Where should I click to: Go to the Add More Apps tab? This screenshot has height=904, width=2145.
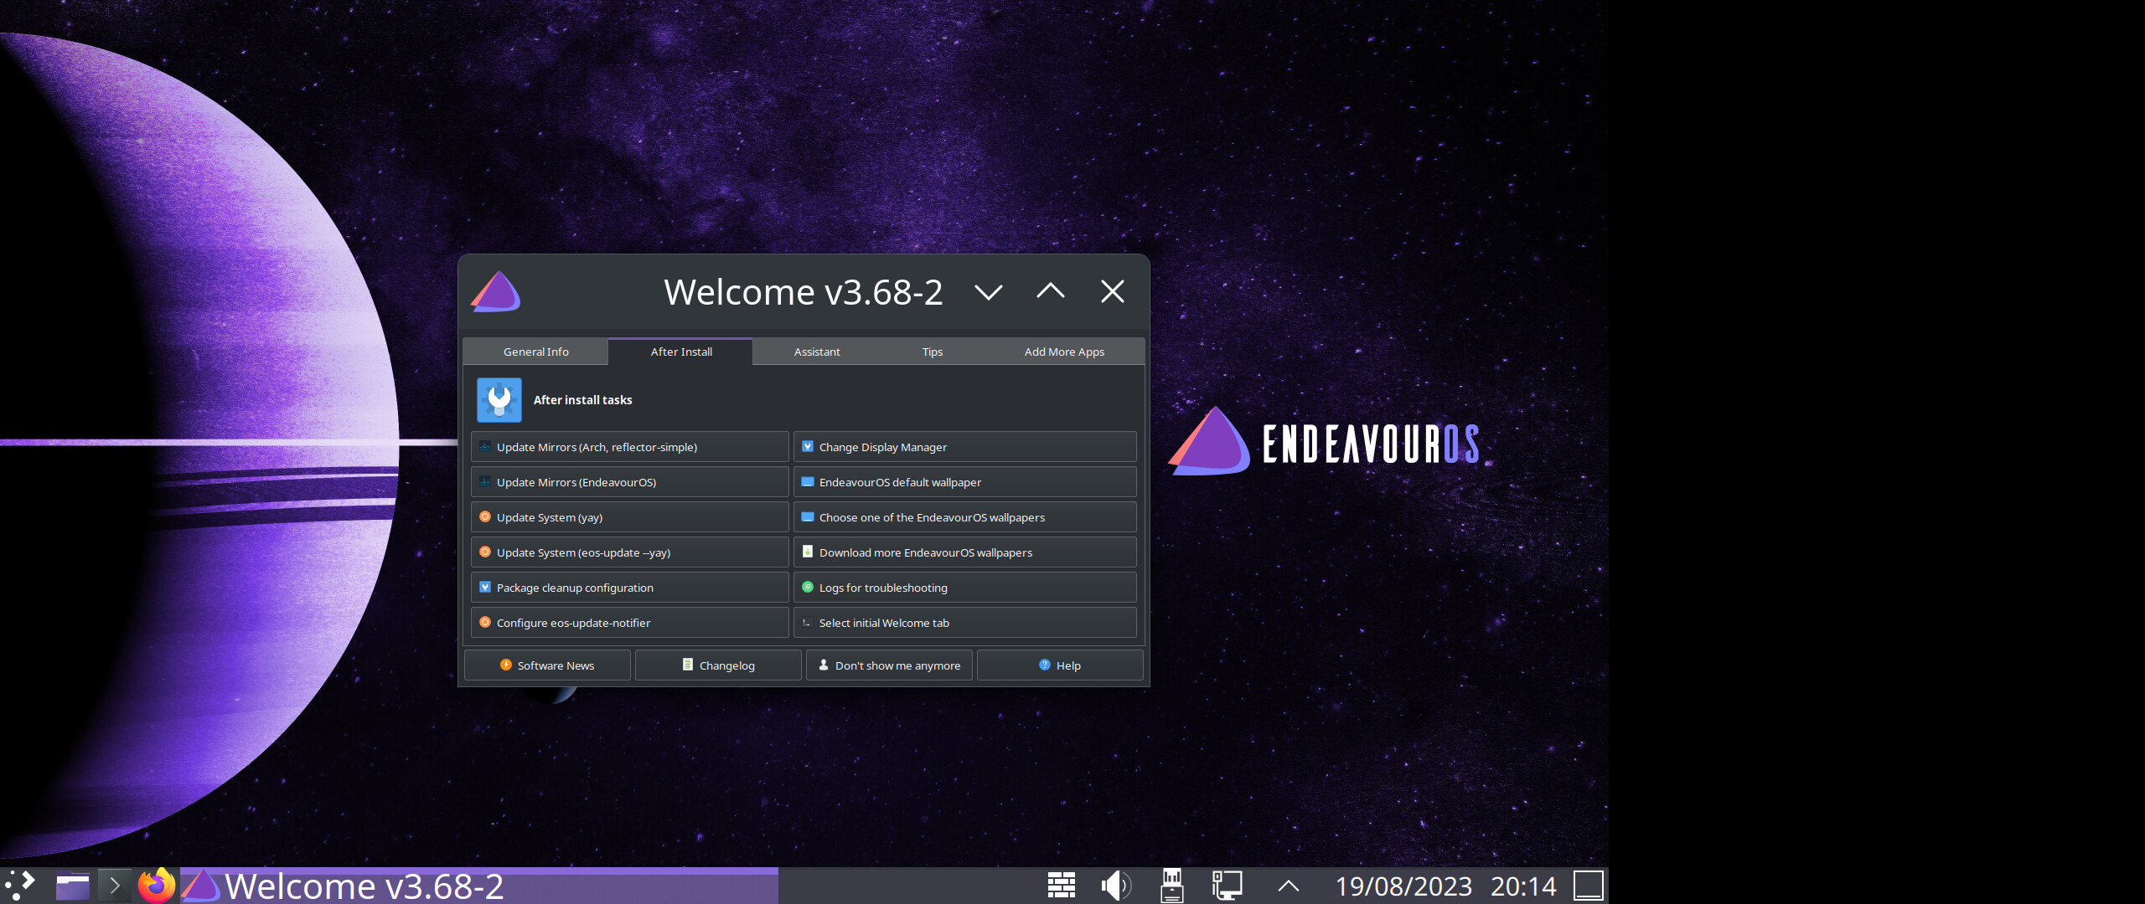[x=1064, y=352]
